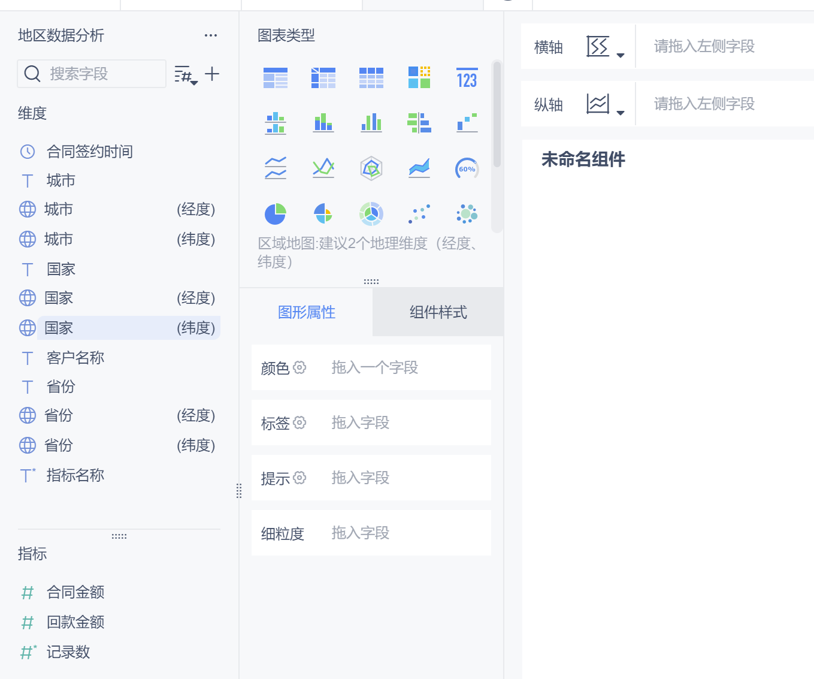Select the 国家 (纬度) dimension field

[119, 328]
